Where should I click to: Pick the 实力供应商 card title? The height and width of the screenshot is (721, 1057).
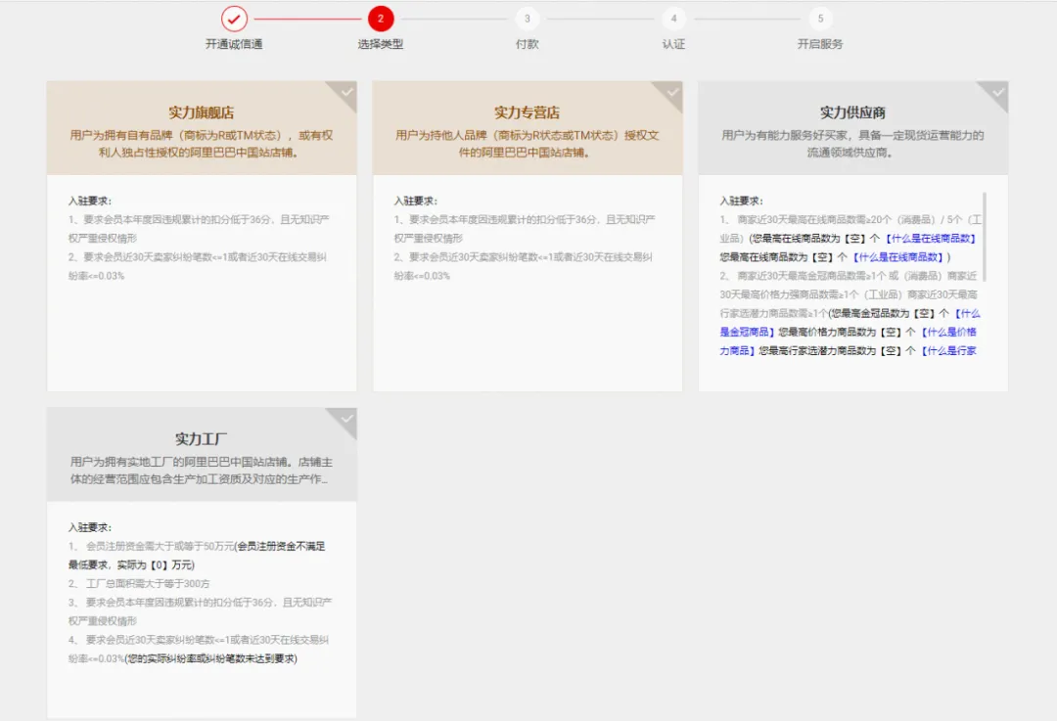(852, 113)
